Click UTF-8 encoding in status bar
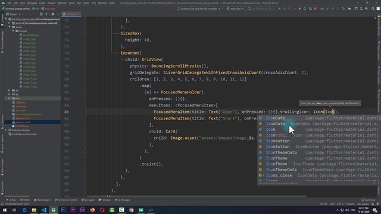 tap(340, 204)
